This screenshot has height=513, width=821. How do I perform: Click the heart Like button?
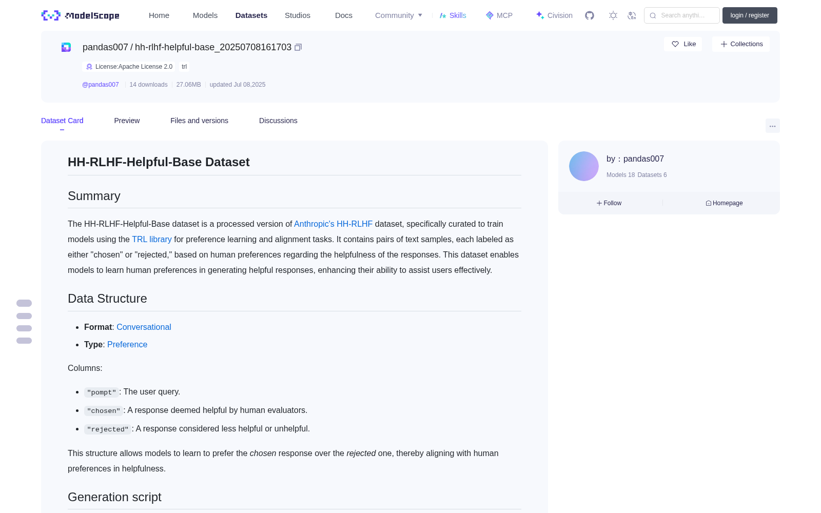[x=683, y=44]
